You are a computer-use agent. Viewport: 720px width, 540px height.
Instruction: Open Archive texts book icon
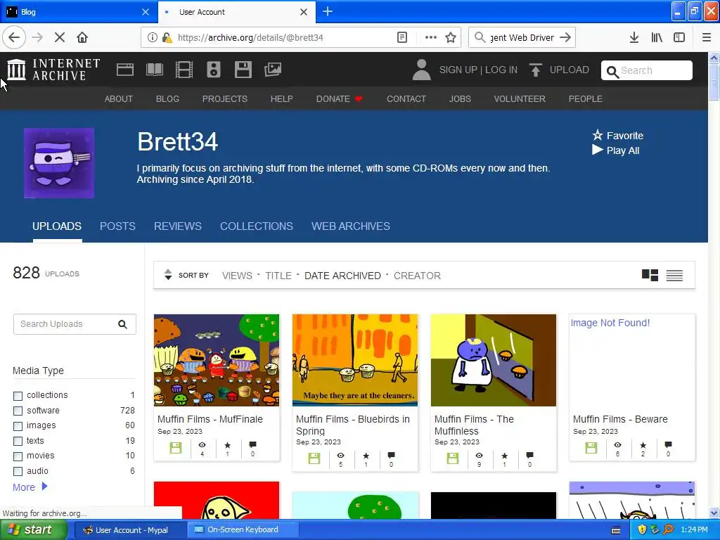[154, 70]
